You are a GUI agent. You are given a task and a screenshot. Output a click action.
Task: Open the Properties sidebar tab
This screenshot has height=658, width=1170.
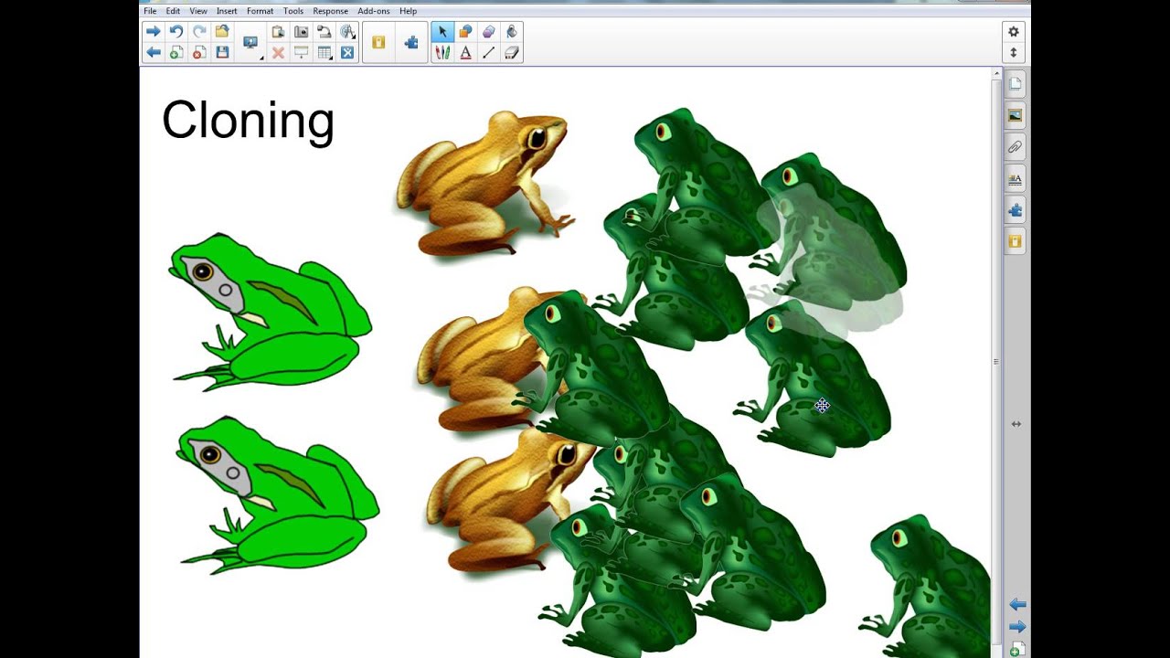1015,179
